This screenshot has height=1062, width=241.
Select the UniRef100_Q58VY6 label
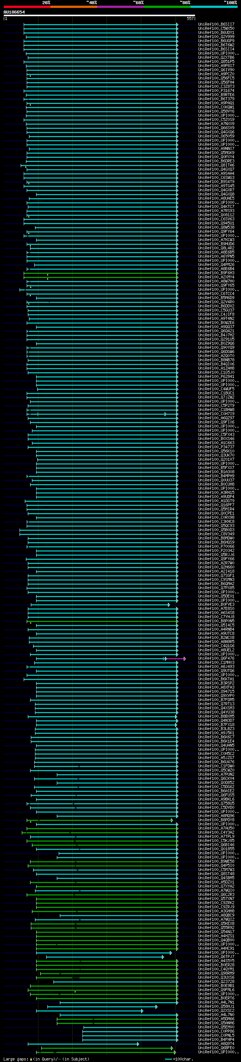point(216,111)
